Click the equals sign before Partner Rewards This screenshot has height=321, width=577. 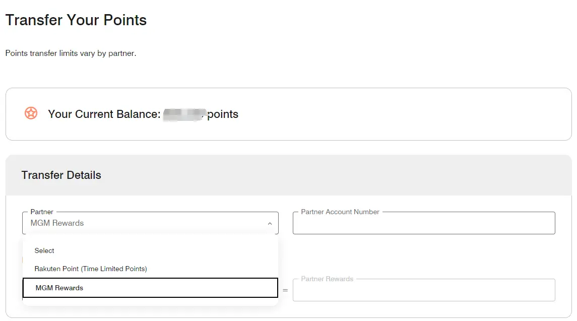click(x=285, y=290)
